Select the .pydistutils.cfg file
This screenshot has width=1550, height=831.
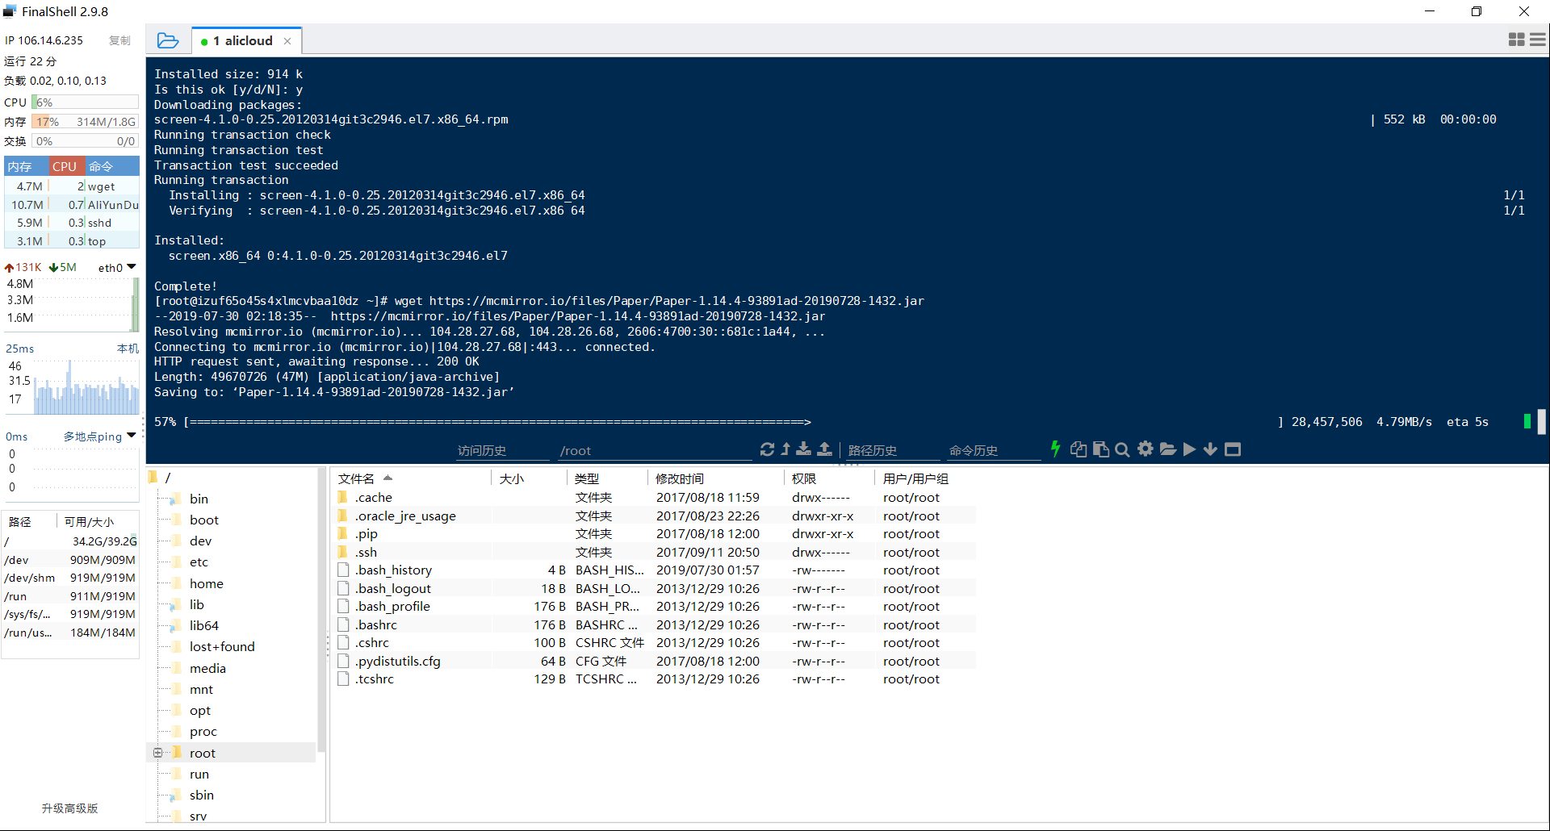tap(655, 662)
